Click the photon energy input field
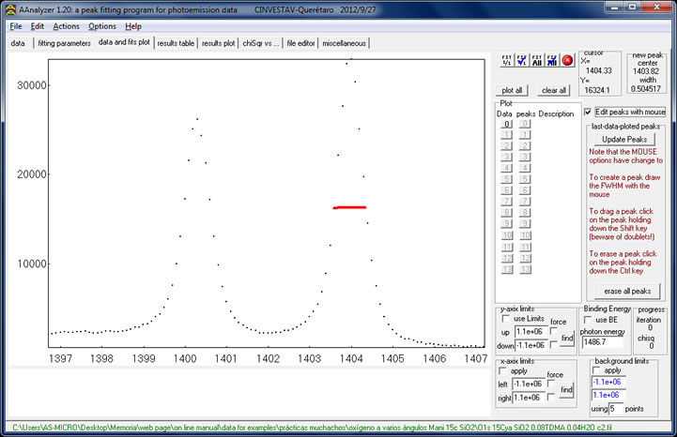Image resolution: width=677 pixels, height=437 pixels. pyautogui.click(x=603, y=343)
